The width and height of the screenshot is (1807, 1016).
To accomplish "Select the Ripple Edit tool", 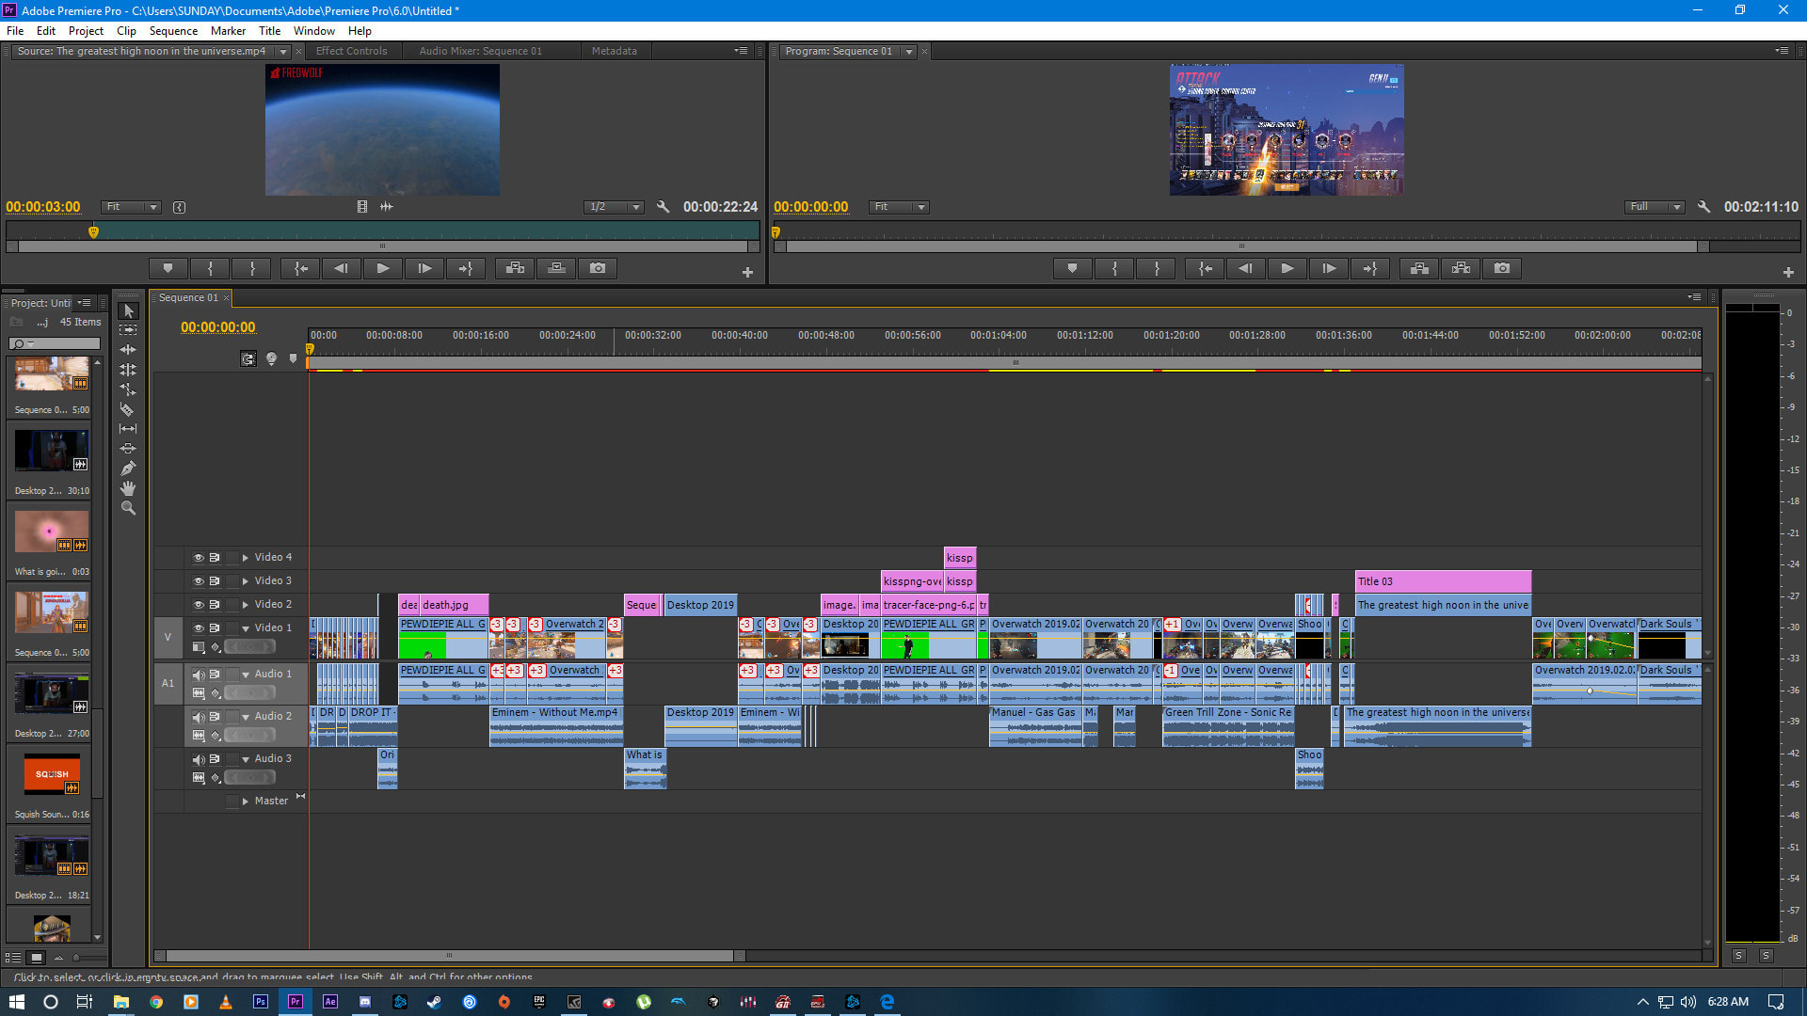I will point(128,350).
